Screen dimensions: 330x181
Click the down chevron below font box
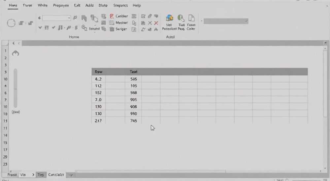point(40,28)
